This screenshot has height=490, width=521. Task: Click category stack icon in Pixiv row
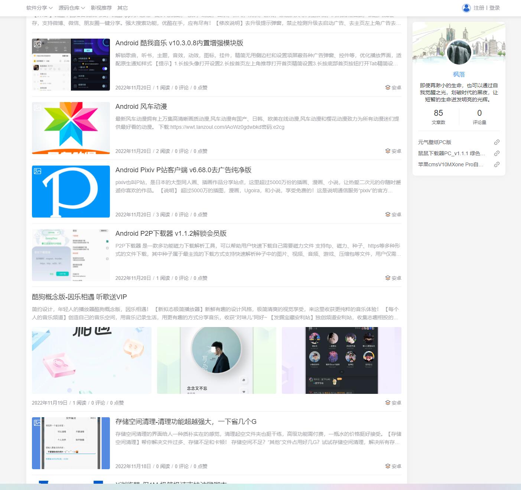(x=388, y=215)
